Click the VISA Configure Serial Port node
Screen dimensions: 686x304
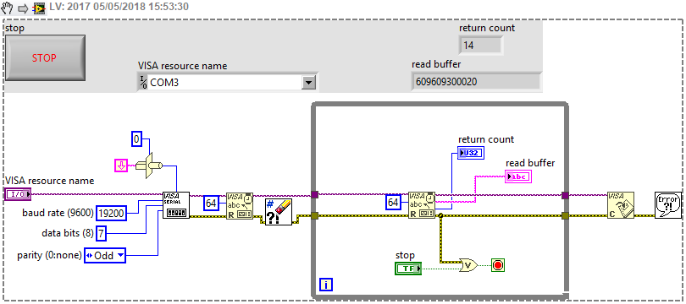click(x=176, y=205)
